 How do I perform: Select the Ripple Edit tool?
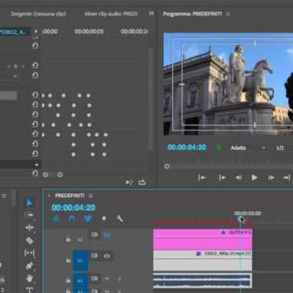click(x=29, y=228)
